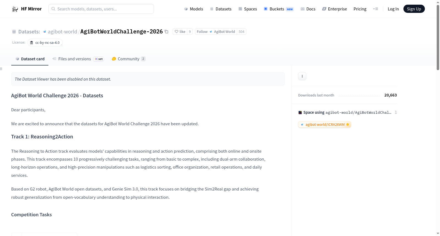Click the Space using grid icon
This screenshot has height=236, width=440.
pos(300,112)
